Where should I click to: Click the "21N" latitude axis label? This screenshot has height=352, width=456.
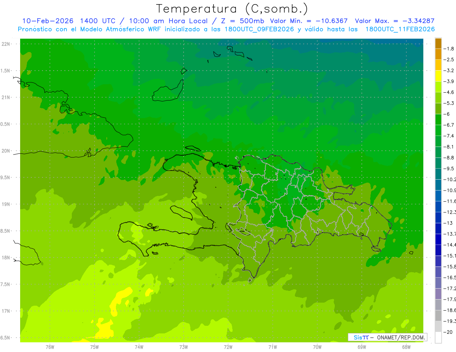[6, 98]
